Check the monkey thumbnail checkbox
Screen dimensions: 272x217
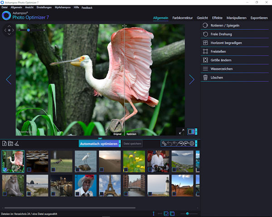point(5,193)
